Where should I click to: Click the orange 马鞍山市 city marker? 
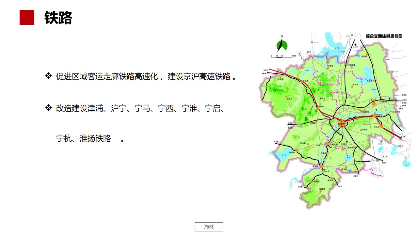coord(327,143)
